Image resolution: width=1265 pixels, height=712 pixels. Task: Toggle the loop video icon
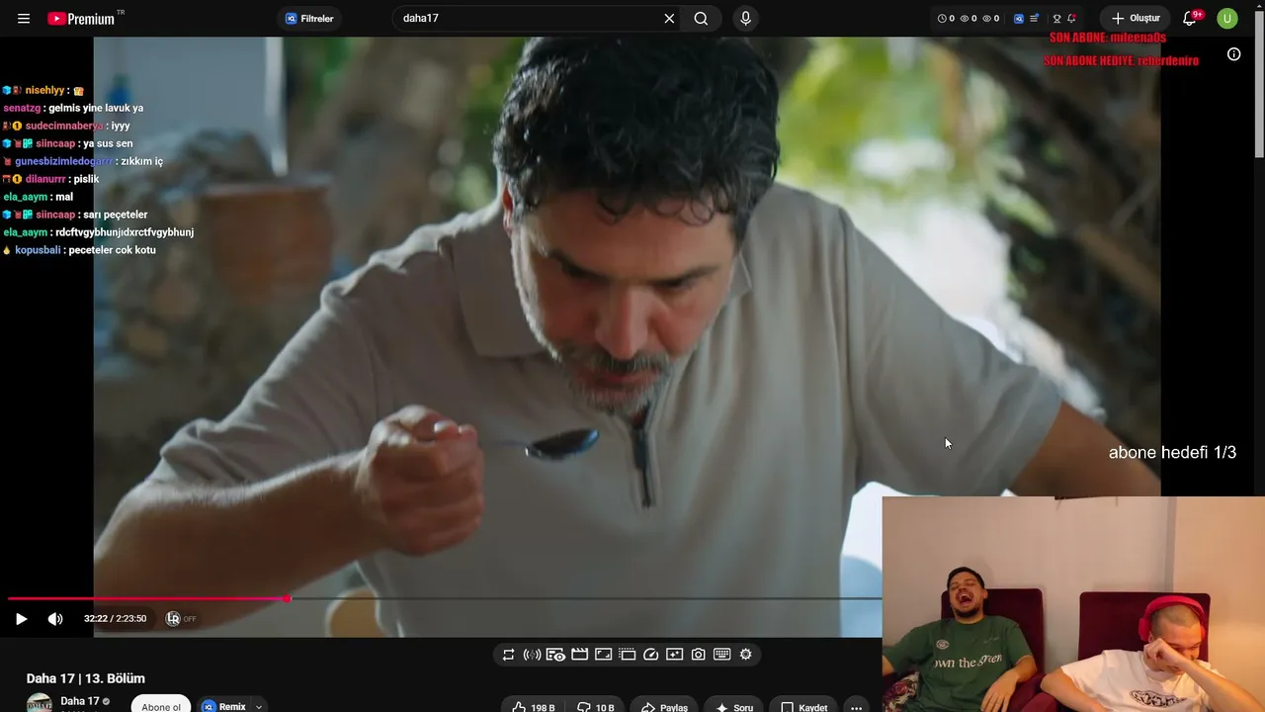pos(508,655)
